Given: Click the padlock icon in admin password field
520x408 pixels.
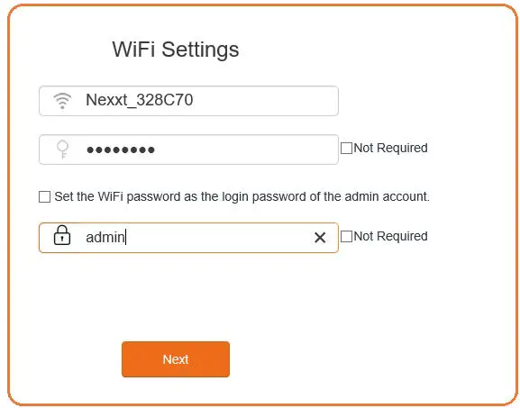Looking at the screenshot, I should [x=62, y=235].
